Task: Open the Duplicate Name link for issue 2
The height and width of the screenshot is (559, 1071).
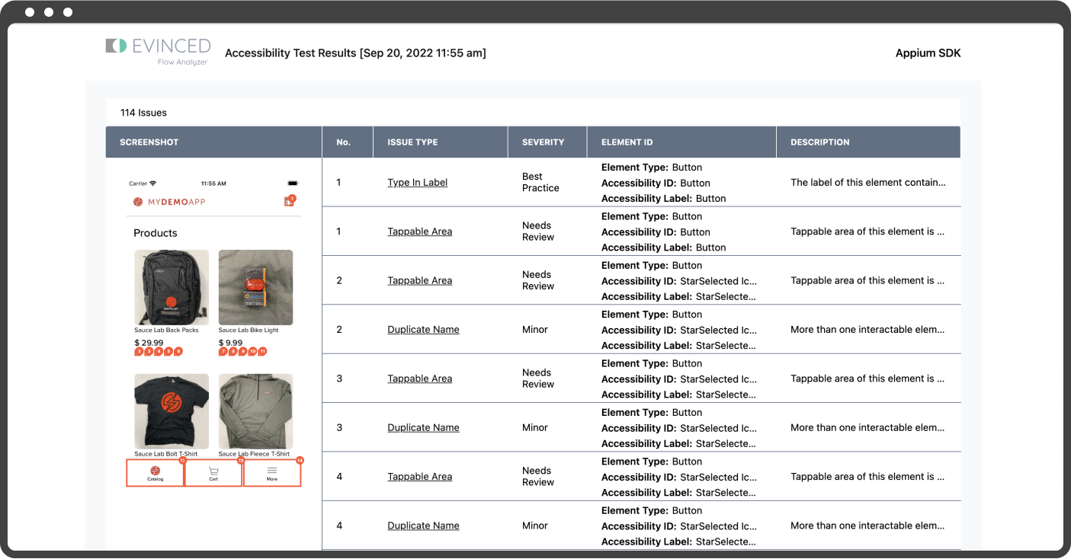Action: (424, 330)
